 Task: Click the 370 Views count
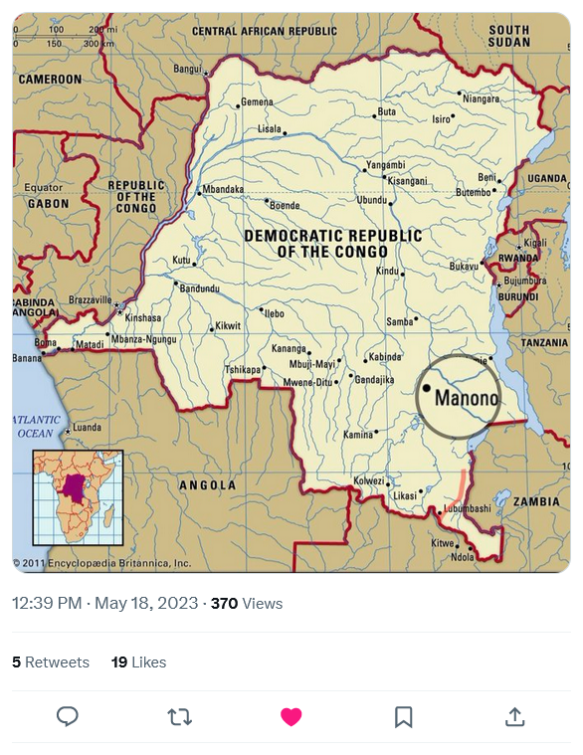[247, 603]
